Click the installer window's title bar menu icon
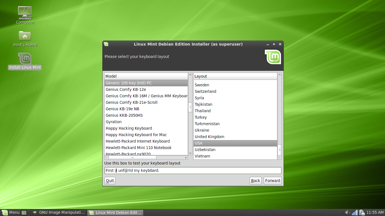Viewport: 385px width, 216px height. click(x=106, y=44)
